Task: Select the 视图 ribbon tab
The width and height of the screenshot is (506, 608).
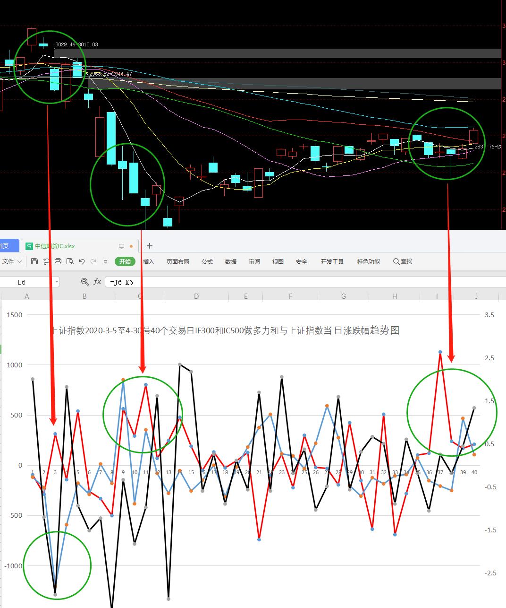Action: [x=278, y=261]
